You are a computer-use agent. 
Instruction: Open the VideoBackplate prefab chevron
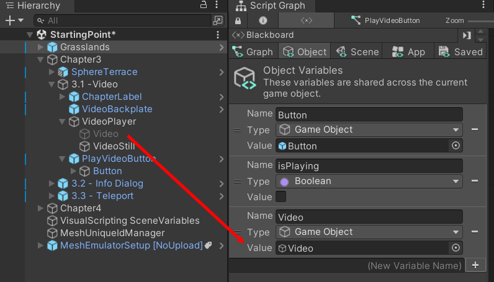pyautogui.click(x=222, y=109)
